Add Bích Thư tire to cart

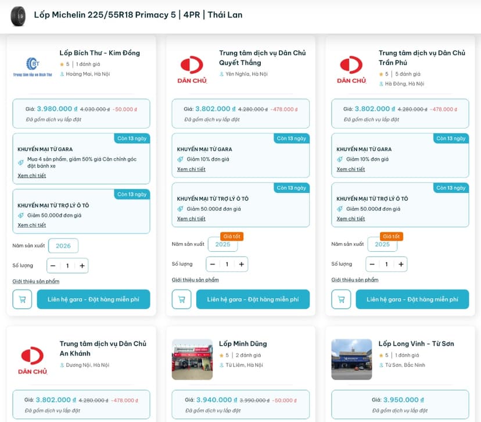tap(22, 299)
